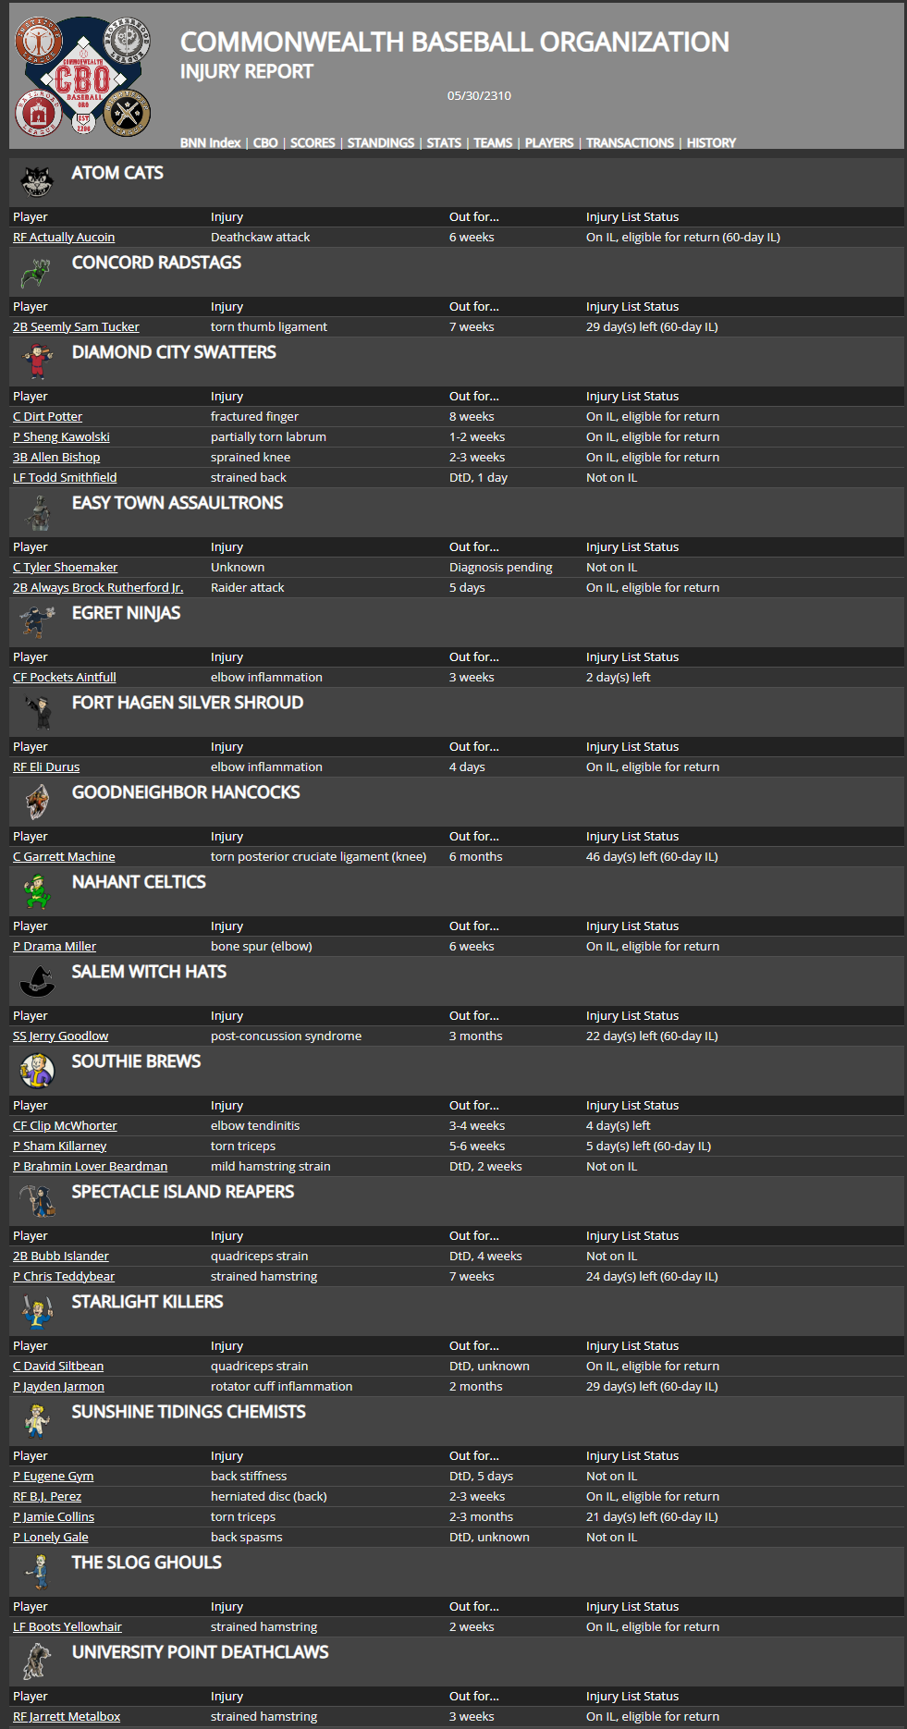The image size is (907, 1729).
Task: Click the Concord Radstags team logo
Action: pyautogui.click(x=37, y=272)
